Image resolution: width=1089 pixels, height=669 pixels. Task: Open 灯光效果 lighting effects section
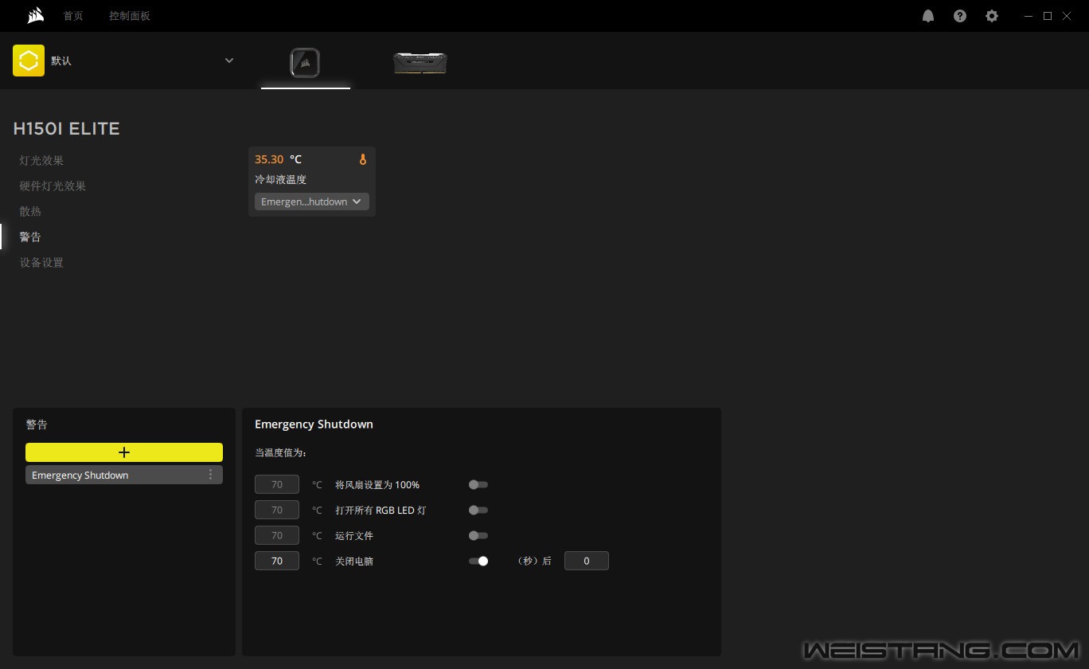[41, 160]
